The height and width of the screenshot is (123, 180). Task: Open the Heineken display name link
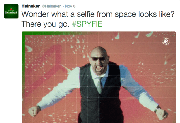point(31,6)
